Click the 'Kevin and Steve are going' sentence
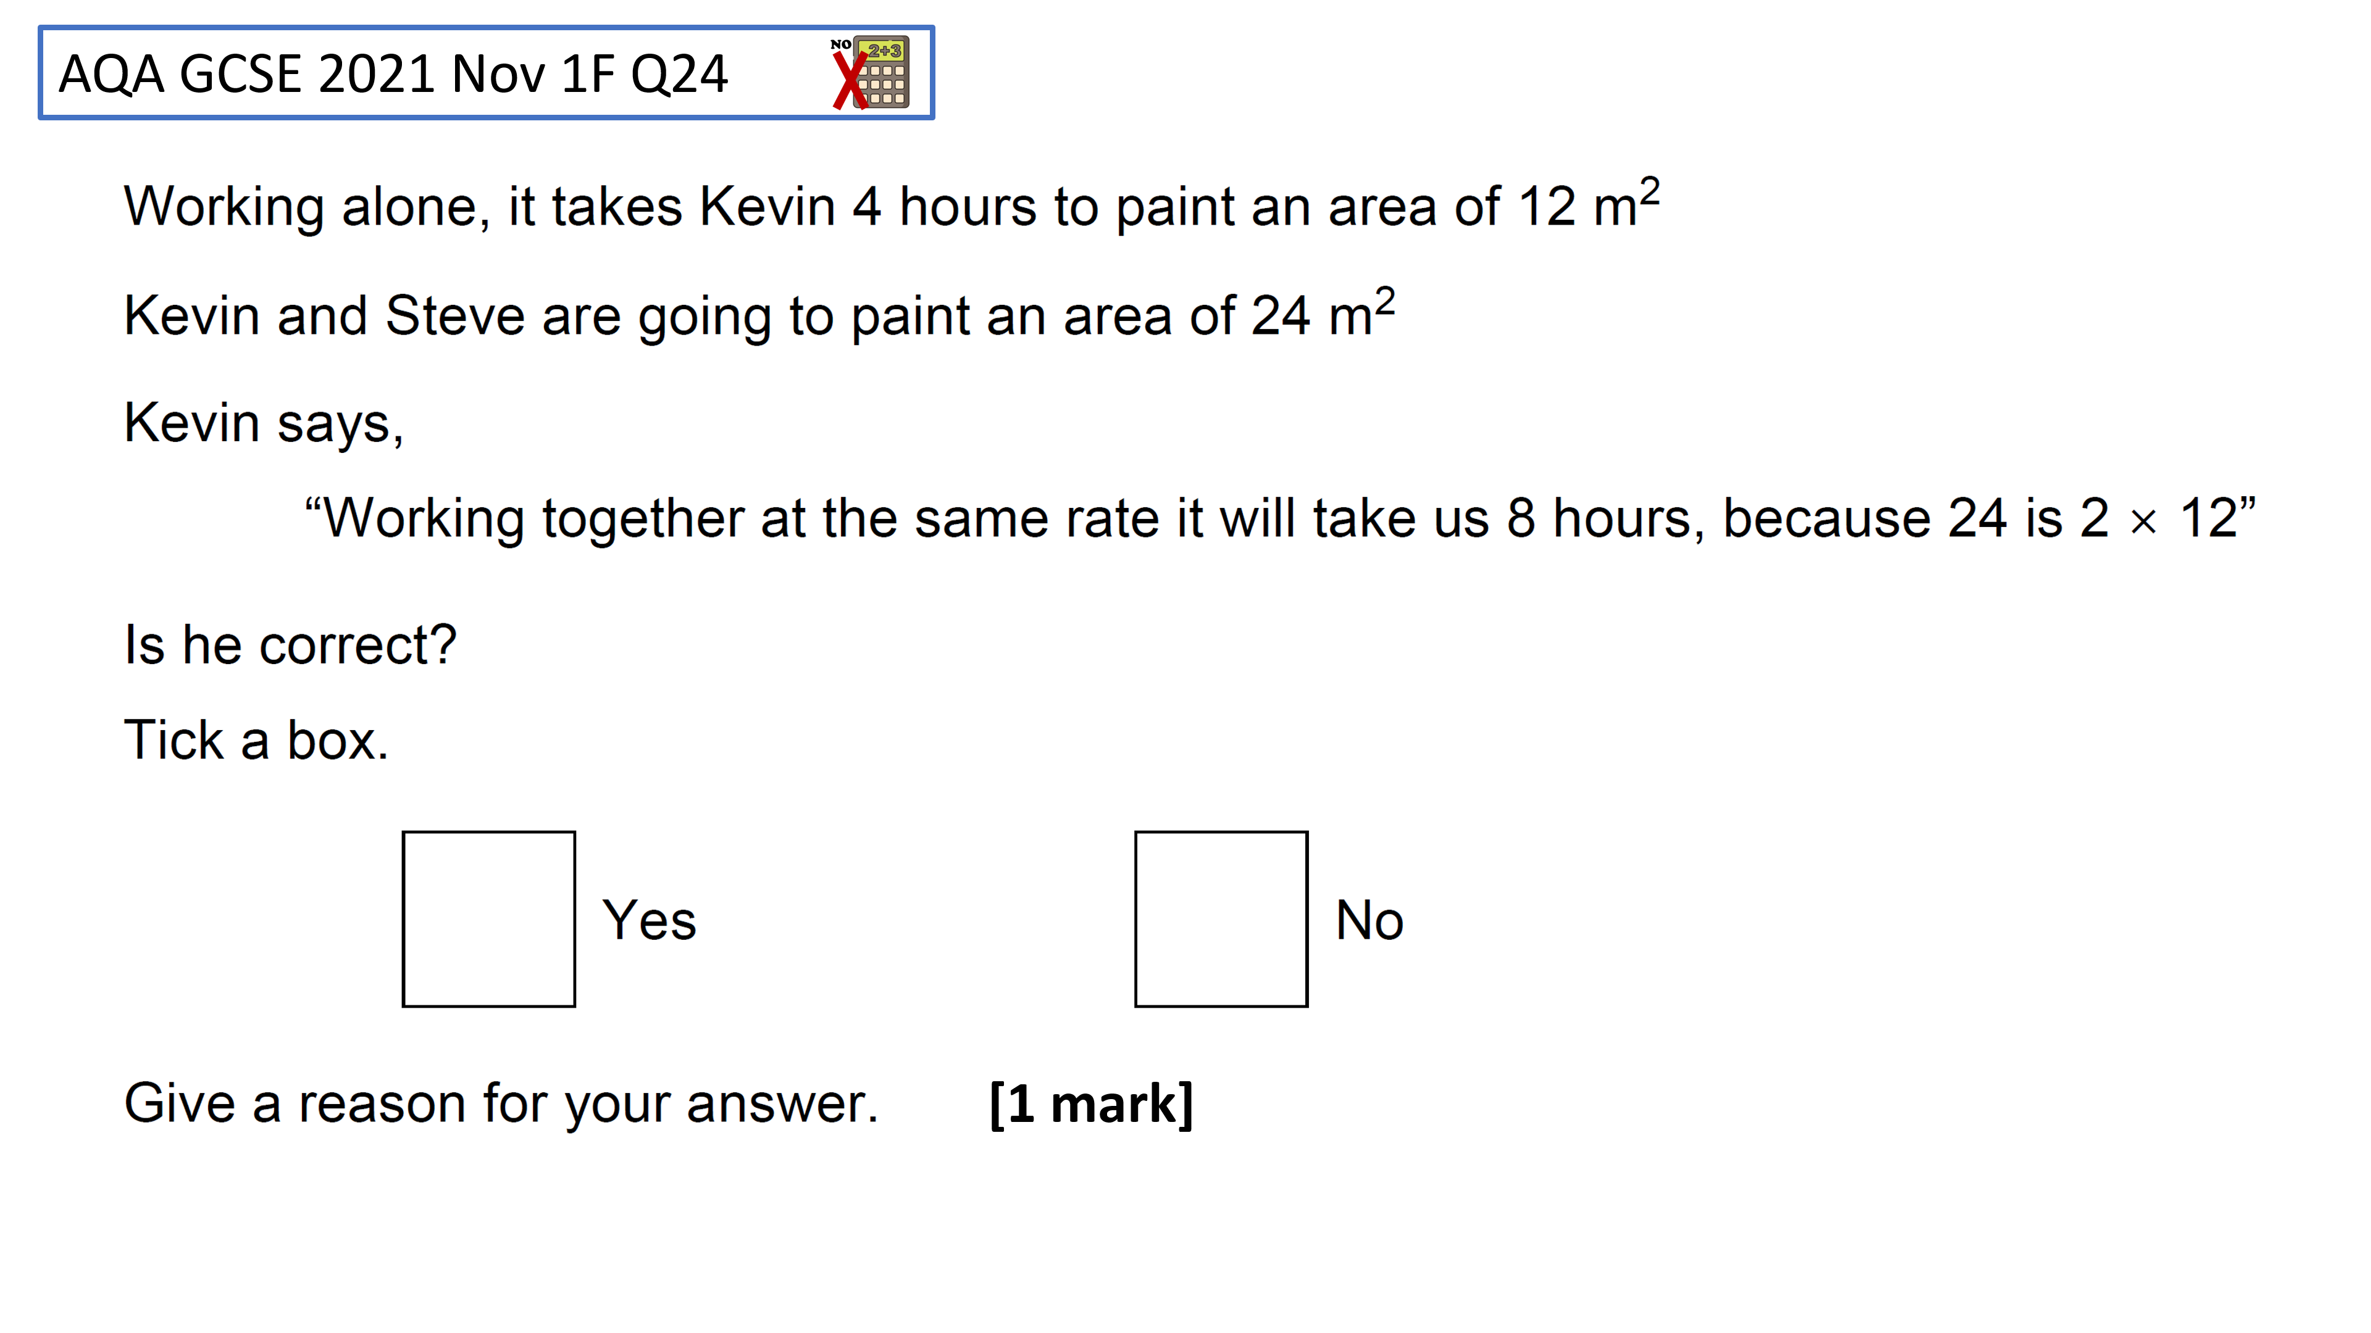2371x1333 pixels. click(759, 314)
